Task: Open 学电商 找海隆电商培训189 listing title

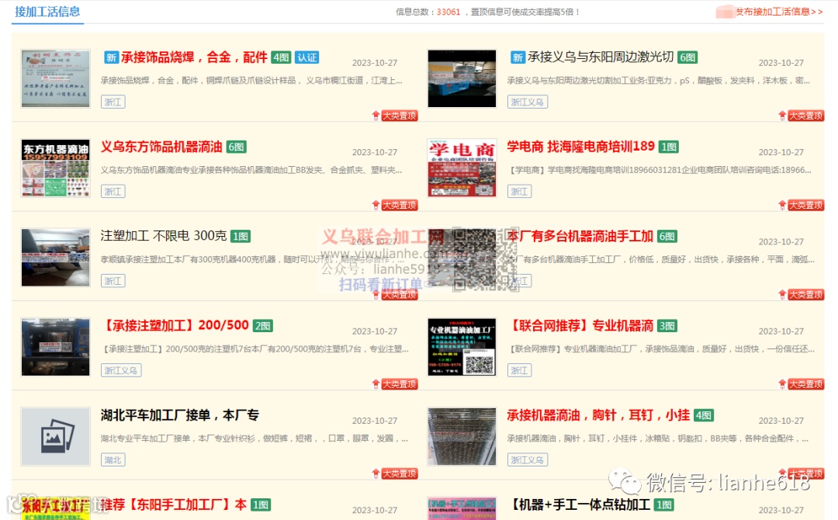Action: click(580, 147)
